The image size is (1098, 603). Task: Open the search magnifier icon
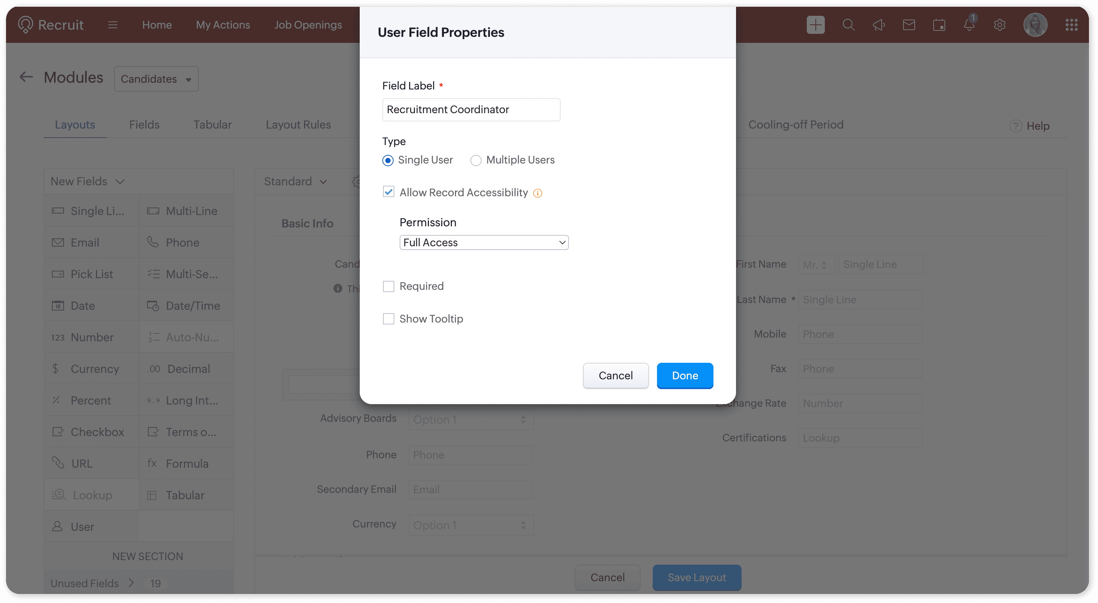[848, 25]
